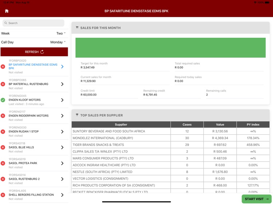Click red status icon for Sasol Rustenburg 2
The height and width of the screenshot is (204, 273).
point(3,179)
